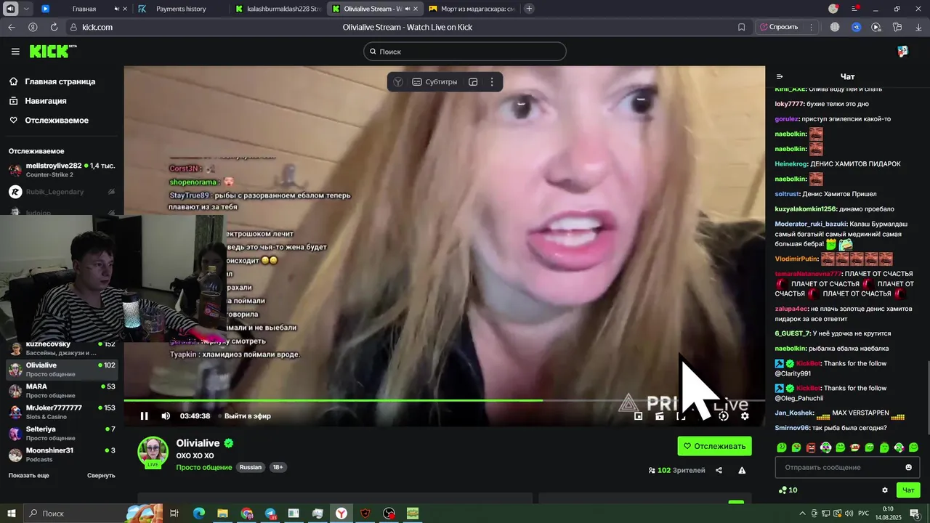Reload the current page
The image size is (930, 523).
point(54,27)
